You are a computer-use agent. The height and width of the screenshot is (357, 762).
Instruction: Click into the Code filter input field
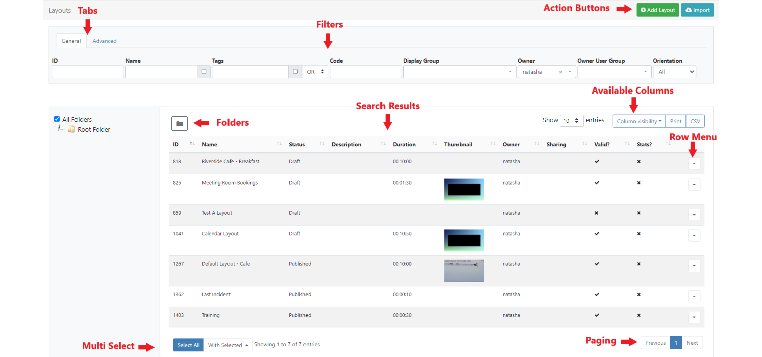point(365,72)
